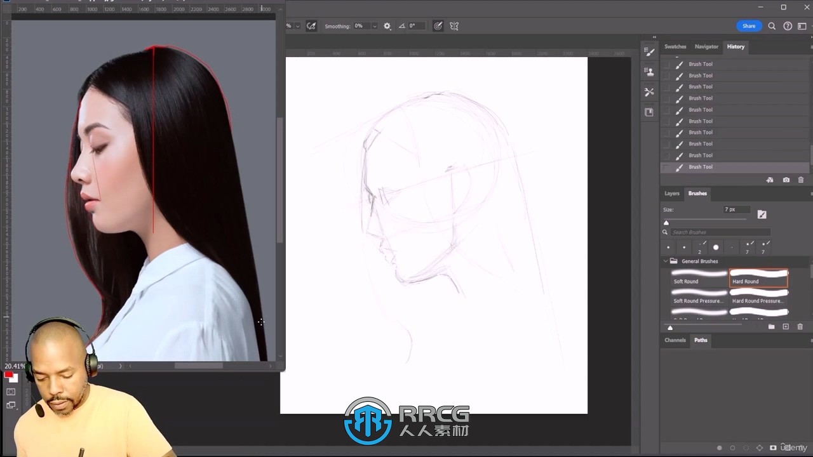Image resolution: width=813 pixels, height=457 pixels.
Task: Click the brush Size slider handle
Action: pyautogui.click(x=666, y=223)
